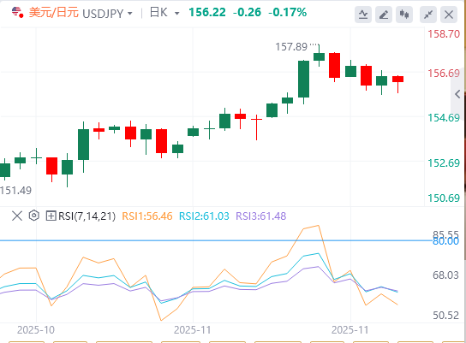This screenshot has width=466, height=343.
Task: Click the RSI(7,14,21) indicator label
Action: click(x=87, y=216)
